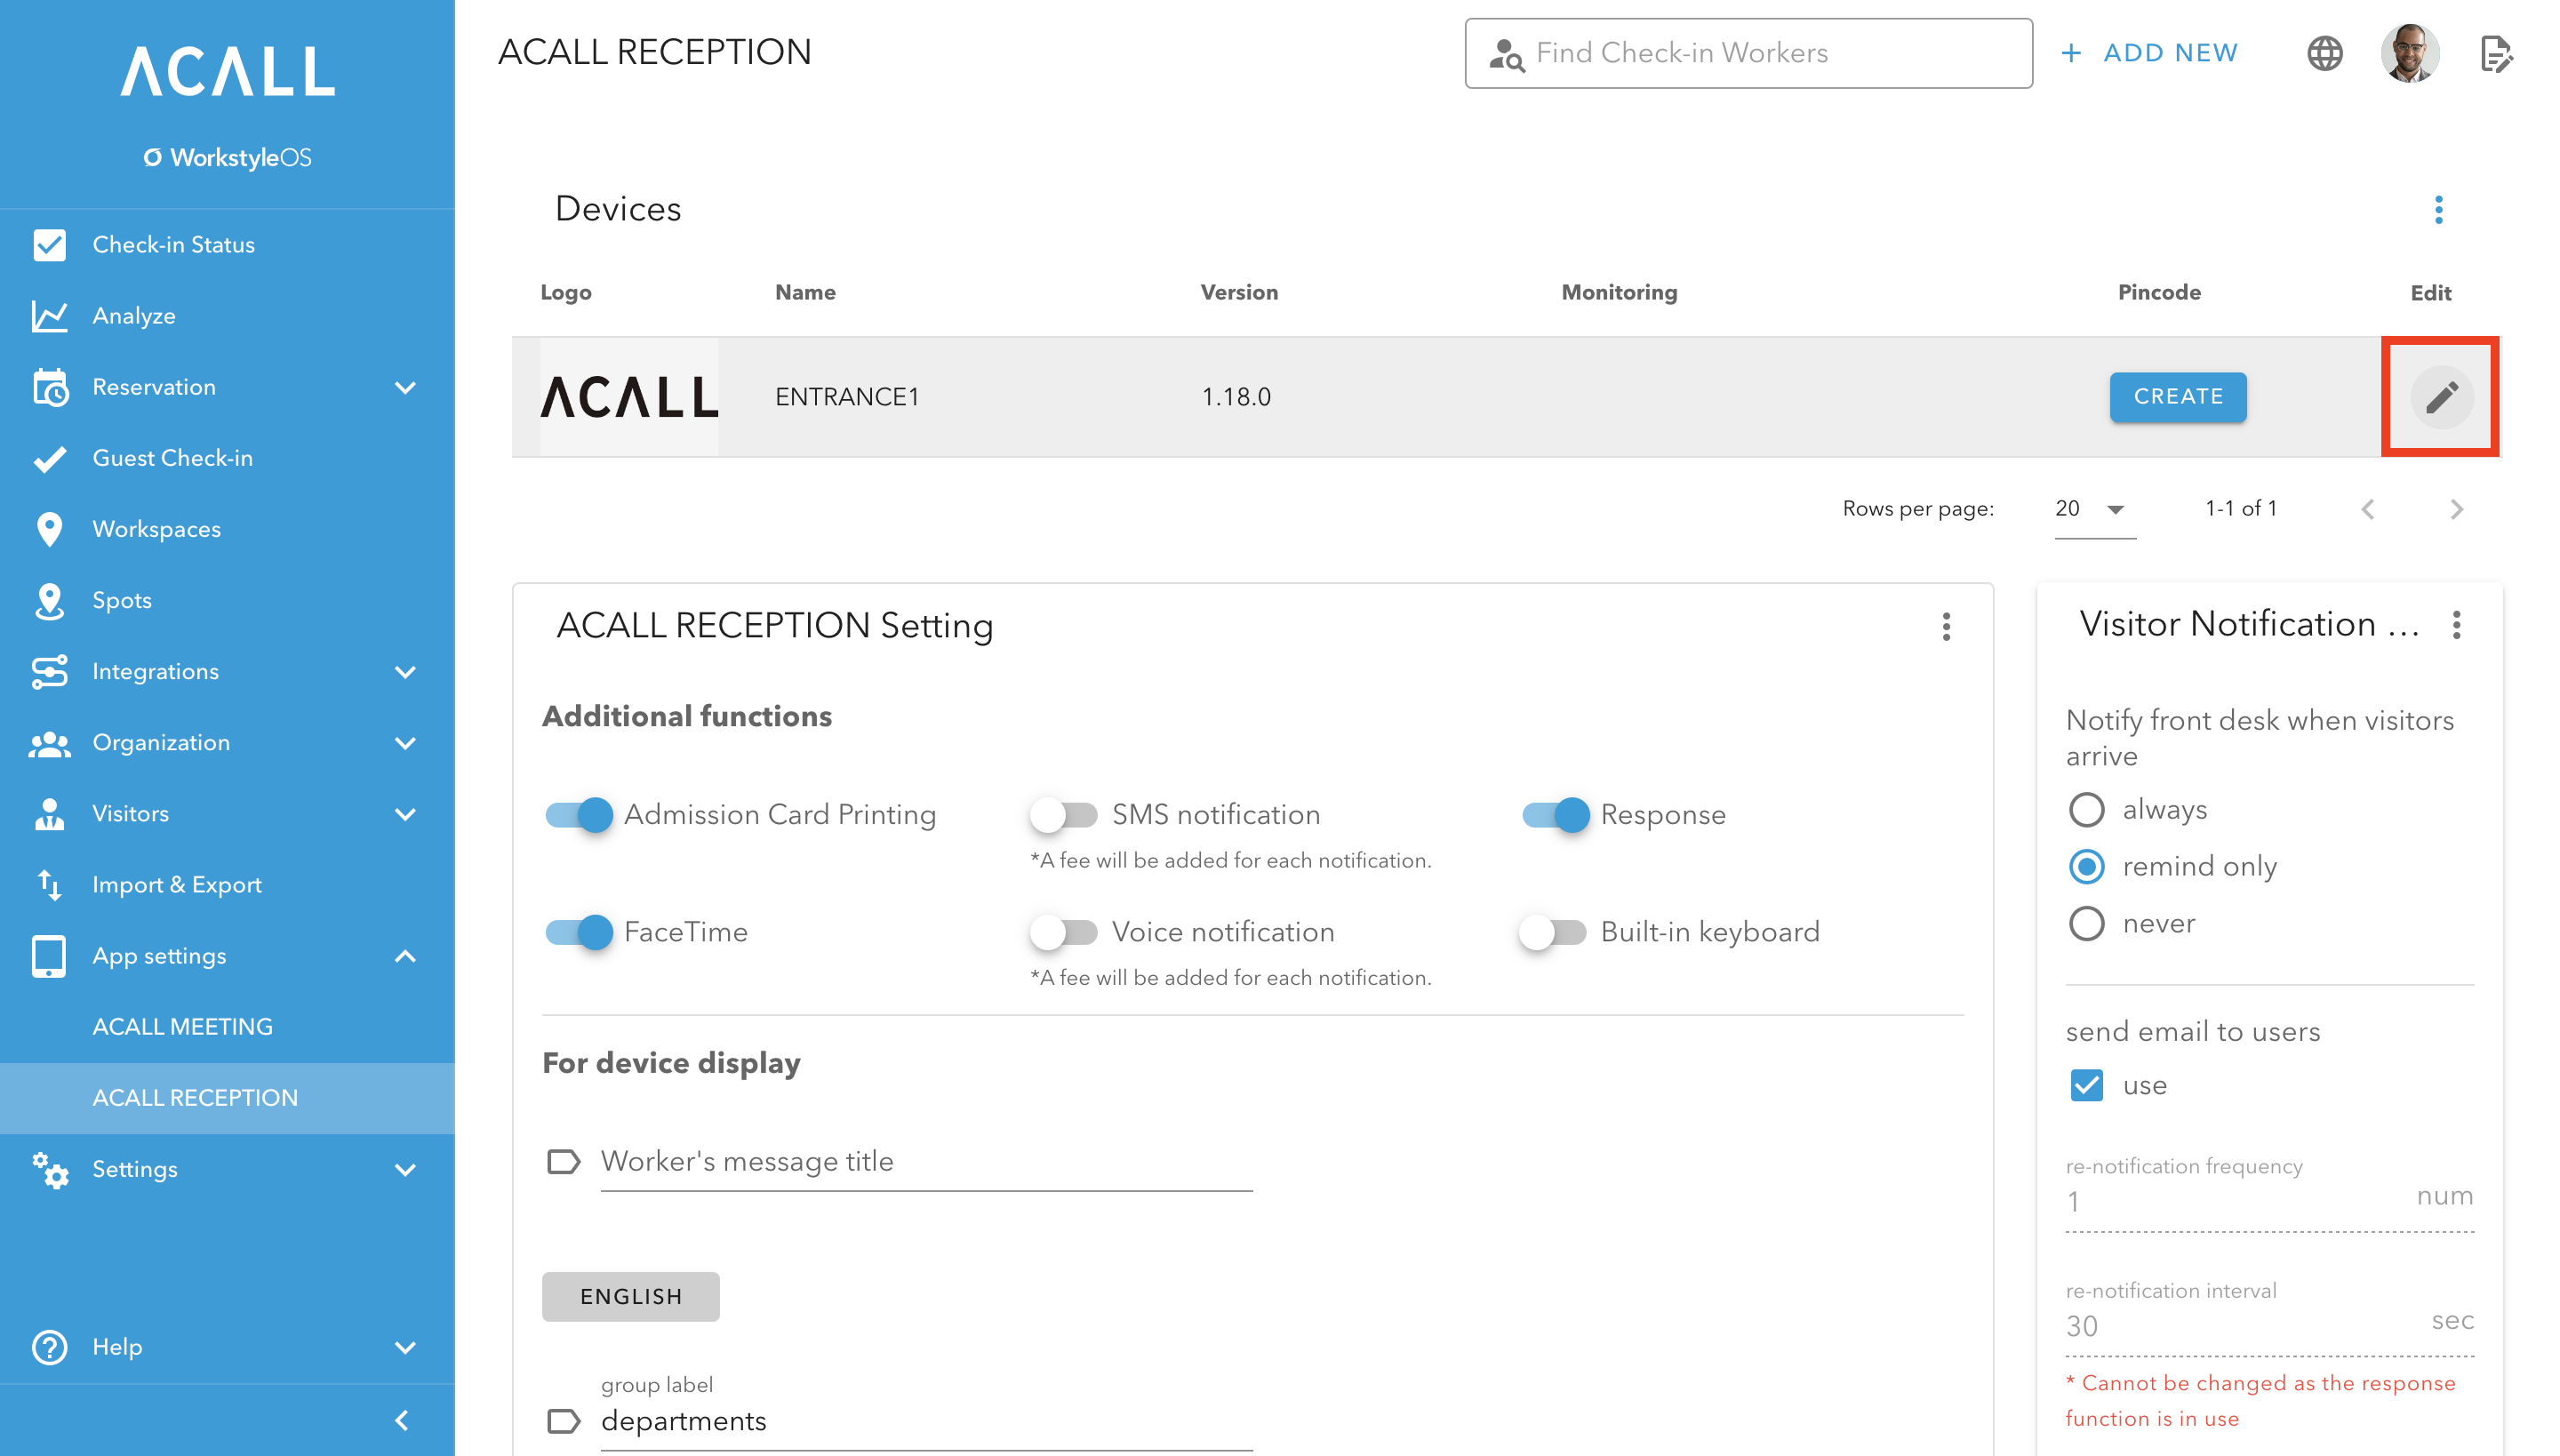Click the Integrations icon
This screenshot has height=1456, width=2560.
(49, 672)
